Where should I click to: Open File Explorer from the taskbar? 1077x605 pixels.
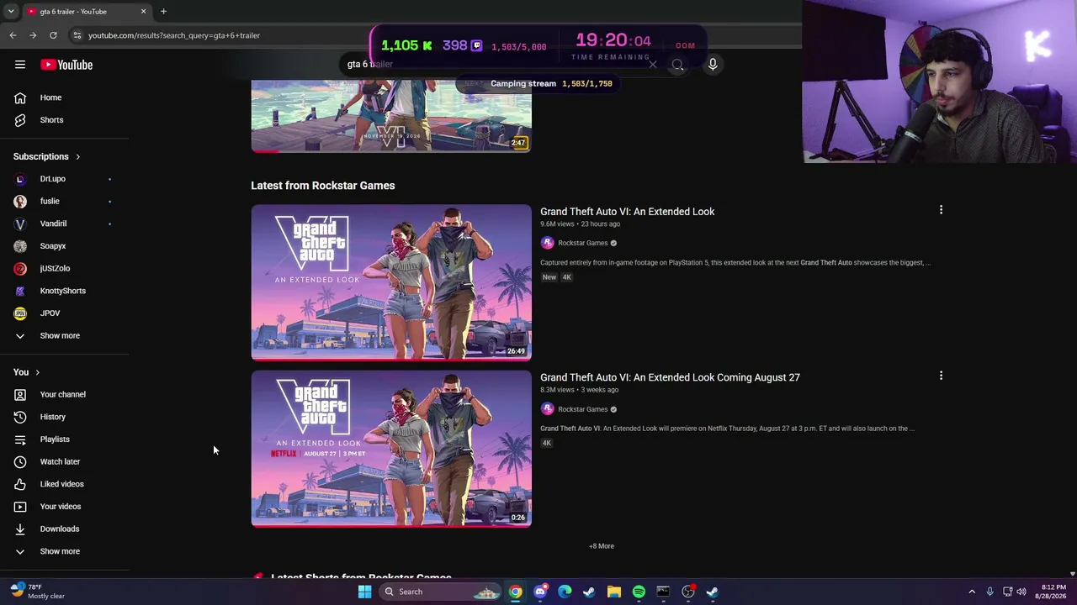(x=614, y=592)
